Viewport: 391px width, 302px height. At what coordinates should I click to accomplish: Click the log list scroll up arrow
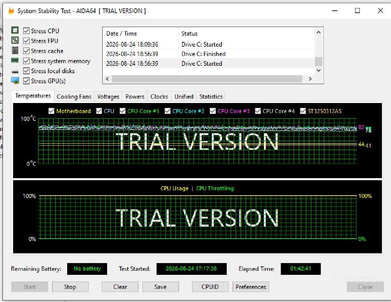point(318,33)
